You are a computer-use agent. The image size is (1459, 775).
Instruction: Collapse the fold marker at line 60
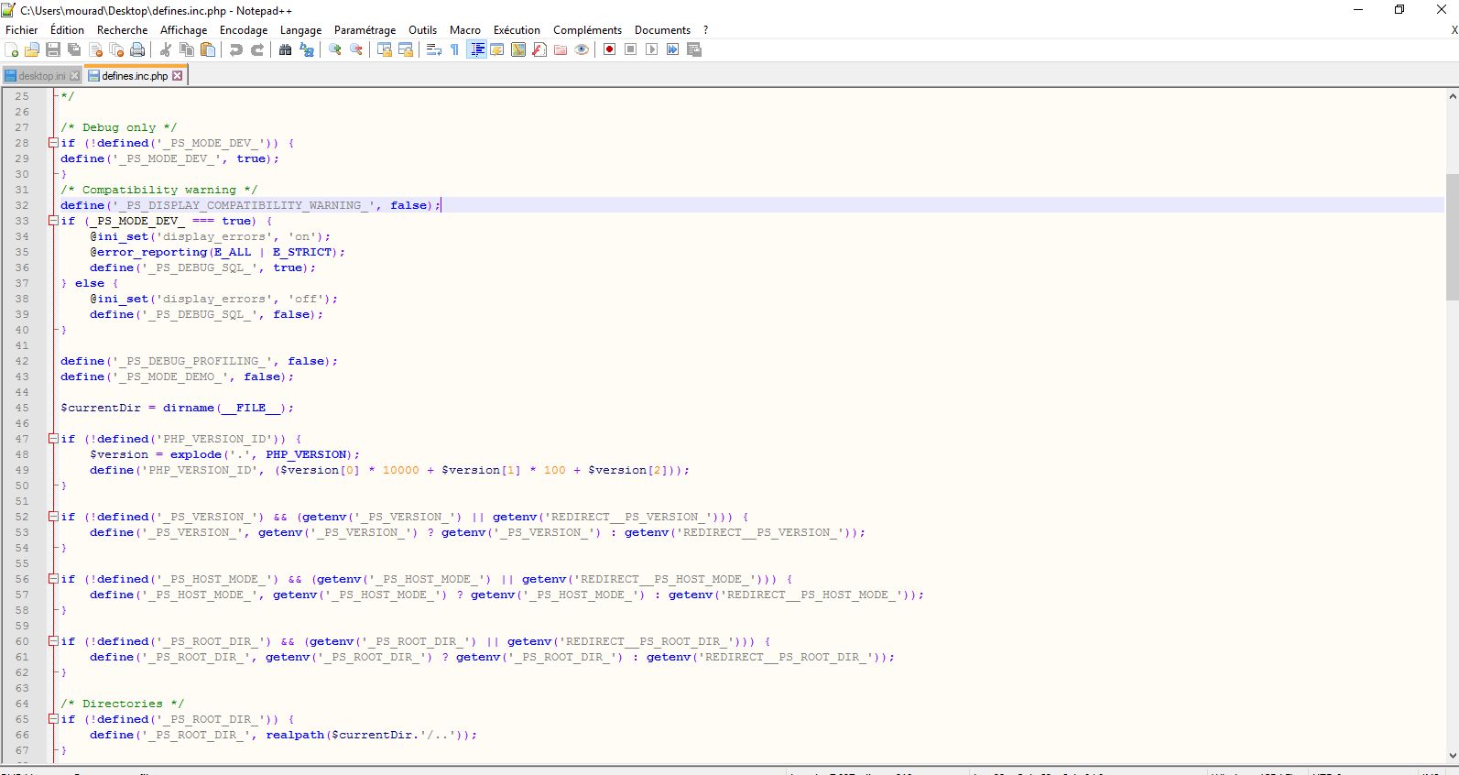pyautogui.click(x=53, y=641)
